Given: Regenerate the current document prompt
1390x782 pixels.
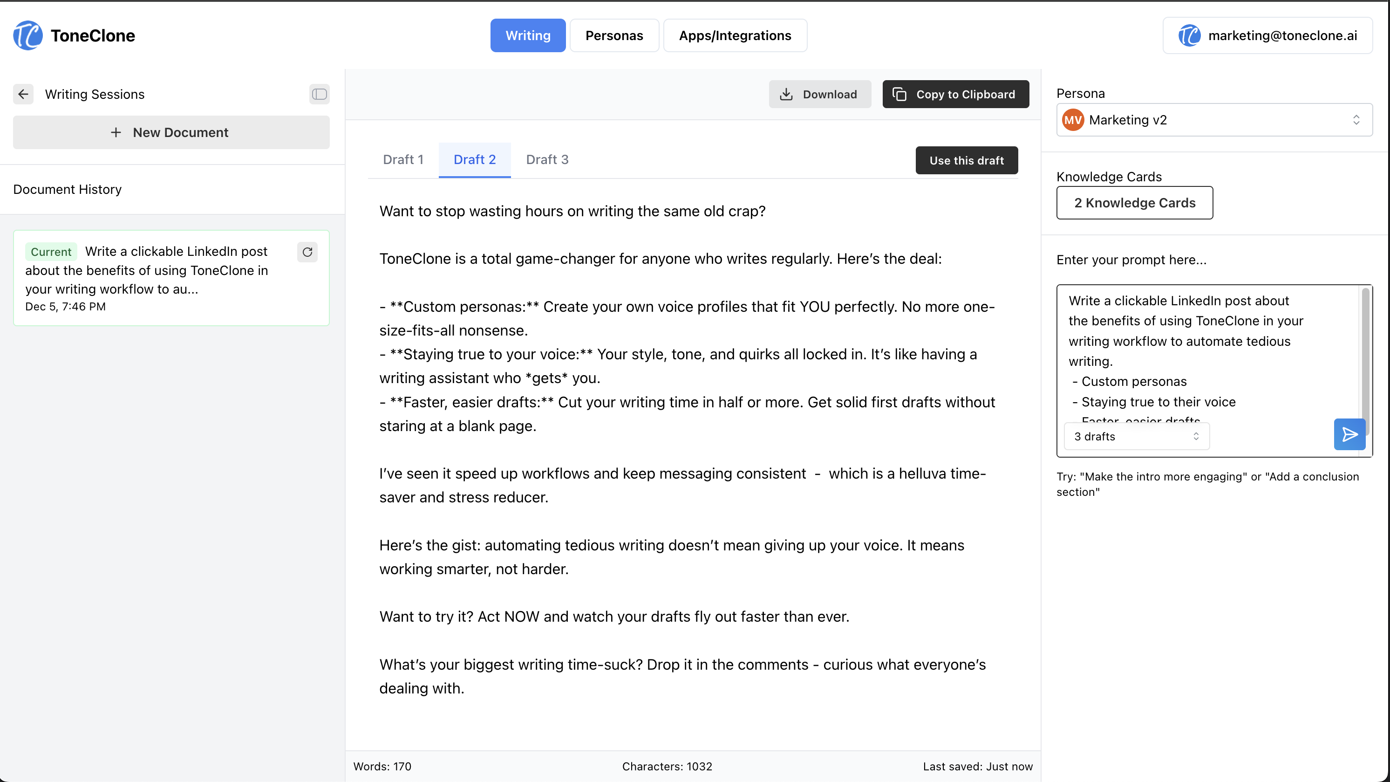Looking at the screenshot, I should pyautogui.click(x=307, y=252).
